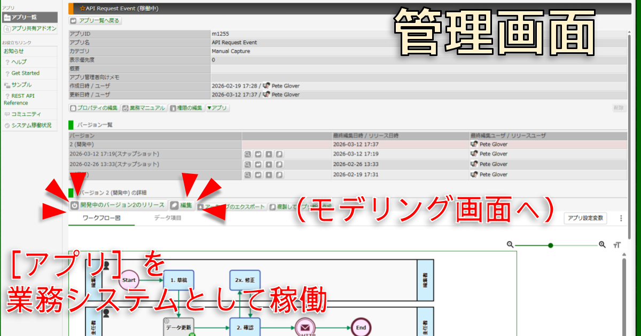Select the mail envelope event node
641x336 pixels.
click(305, 328)
